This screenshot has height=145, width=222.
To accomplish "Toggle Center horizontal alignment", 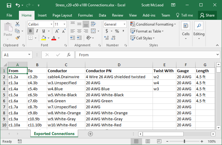I will coord(79,31).
